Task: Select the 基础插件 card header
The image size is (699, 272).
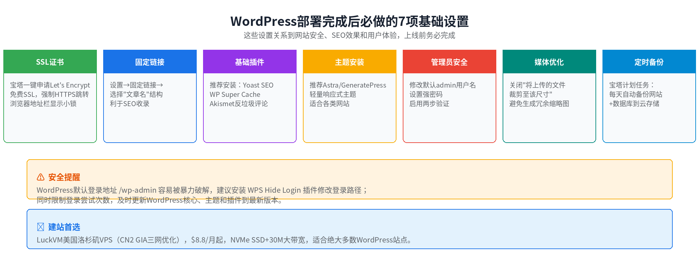Action: click(x=250, y=62)
